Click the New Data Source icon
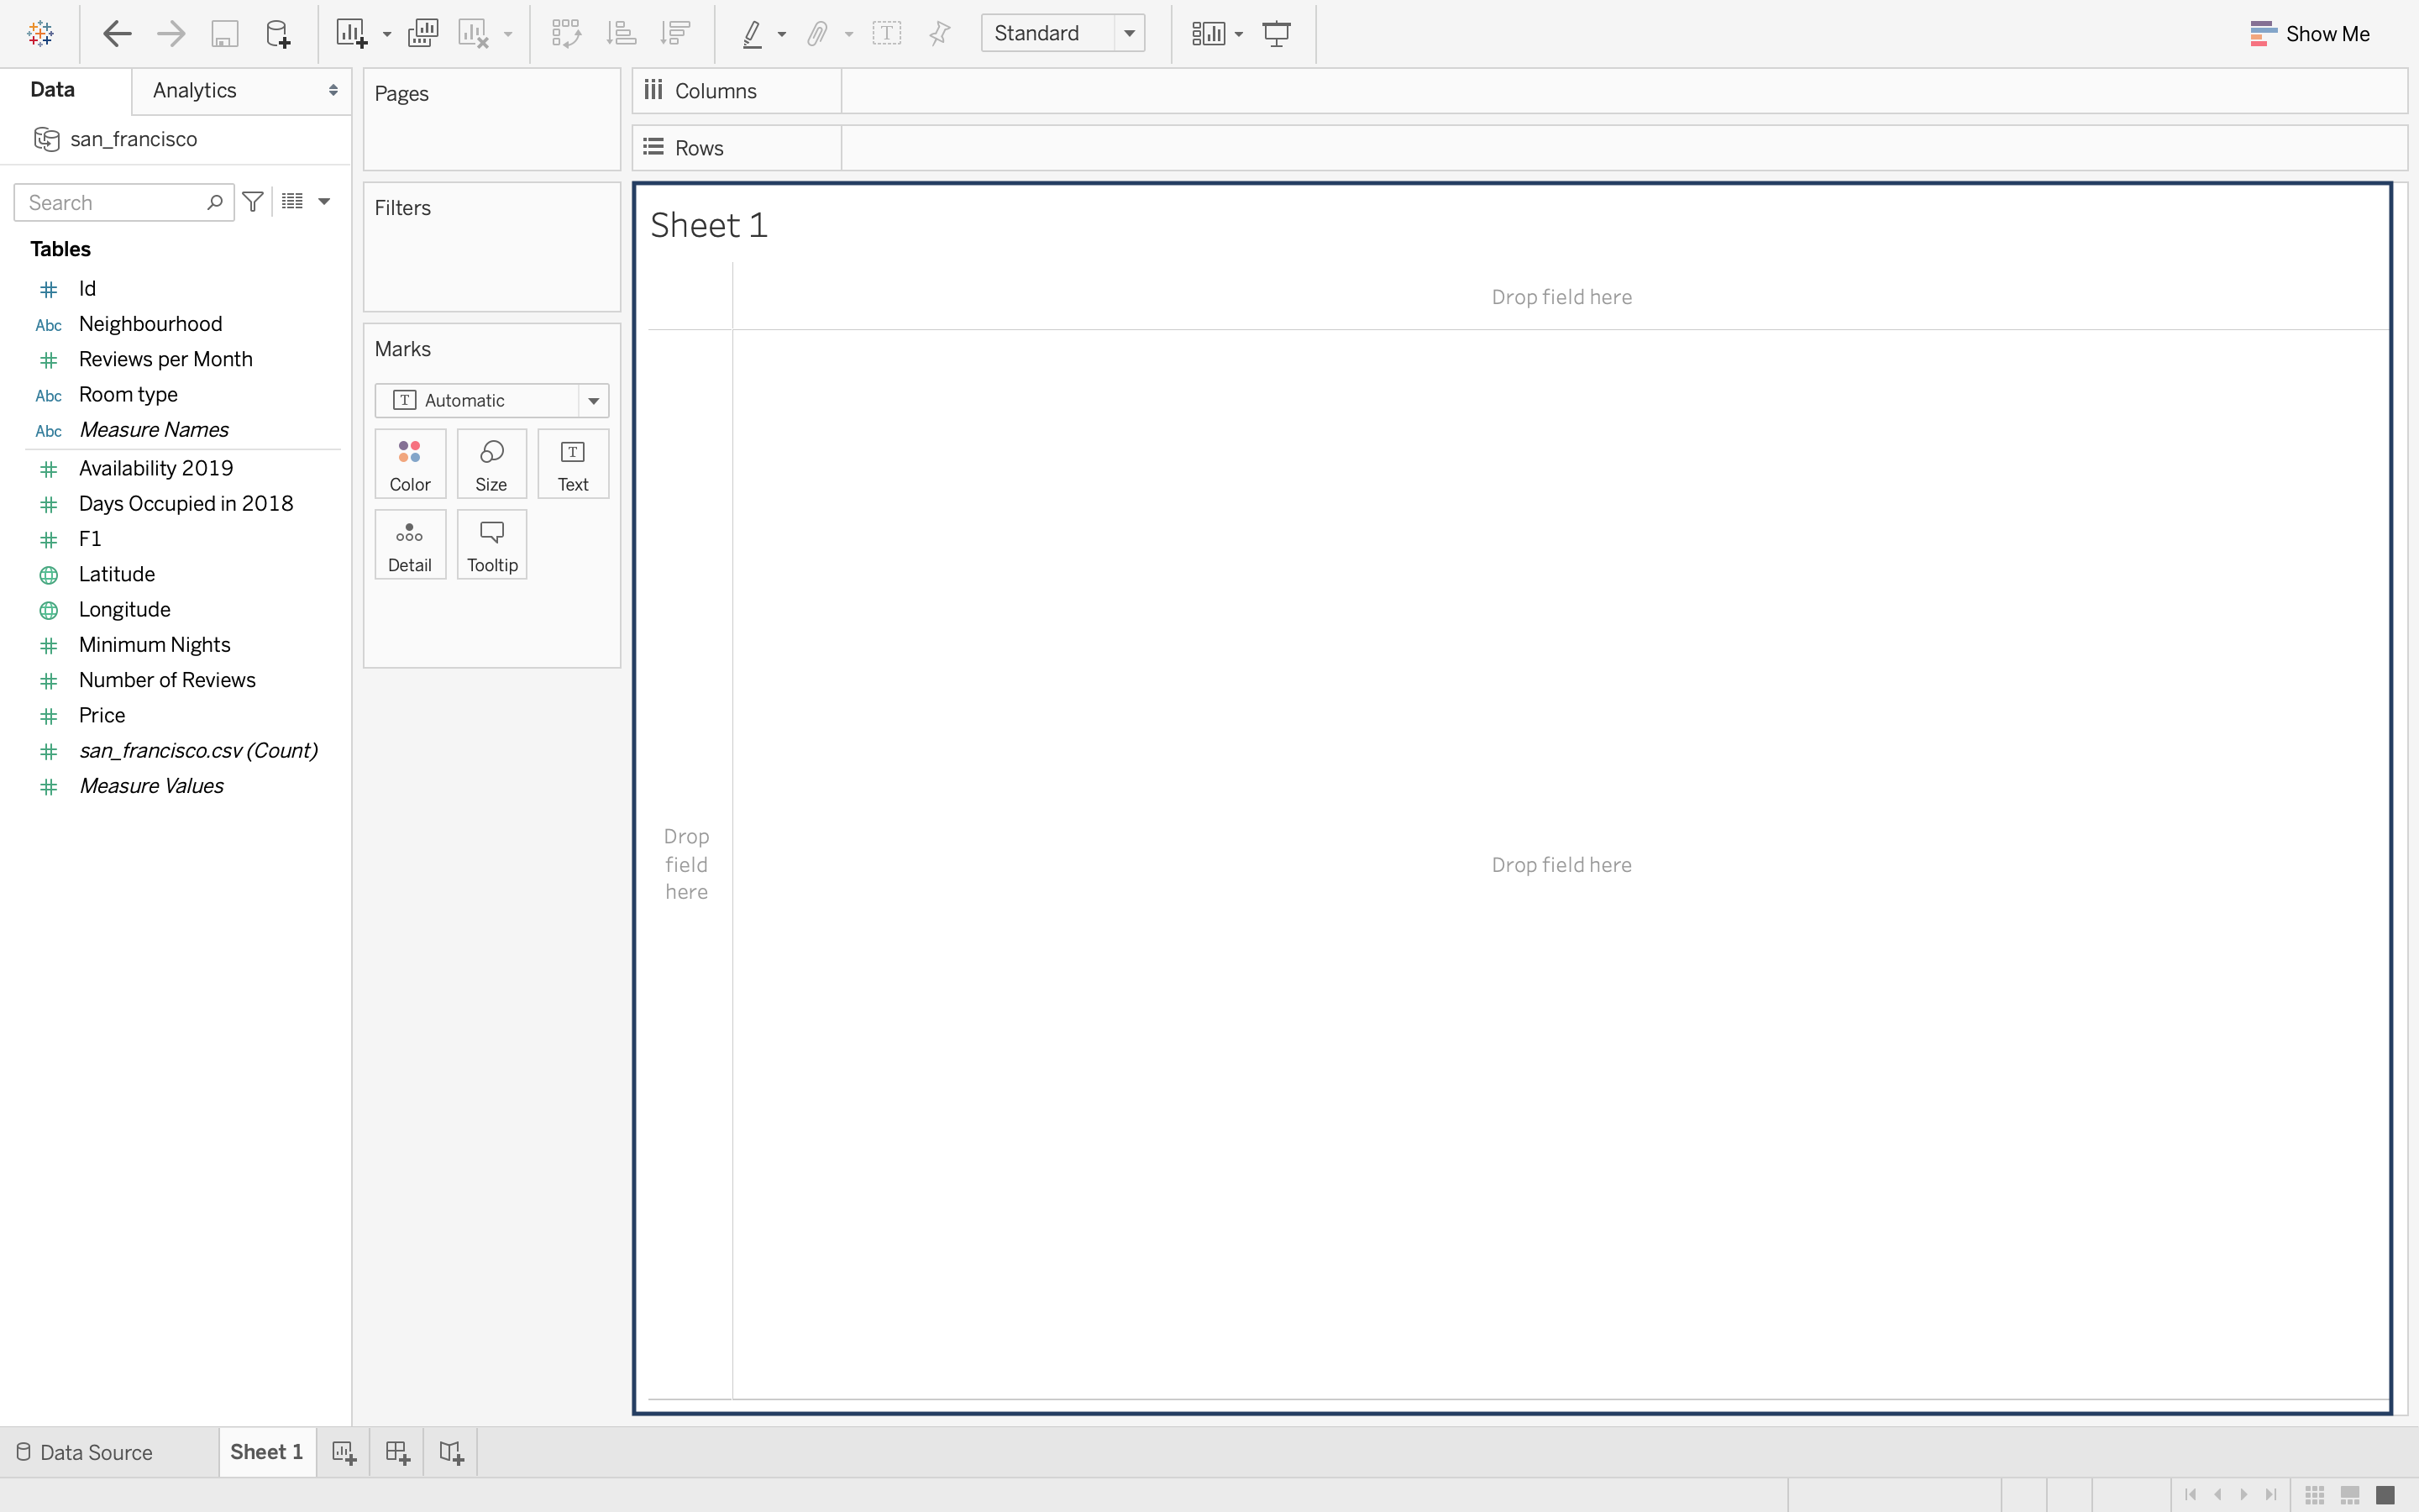This screenshot has width=2419, height=1512. 278,34
